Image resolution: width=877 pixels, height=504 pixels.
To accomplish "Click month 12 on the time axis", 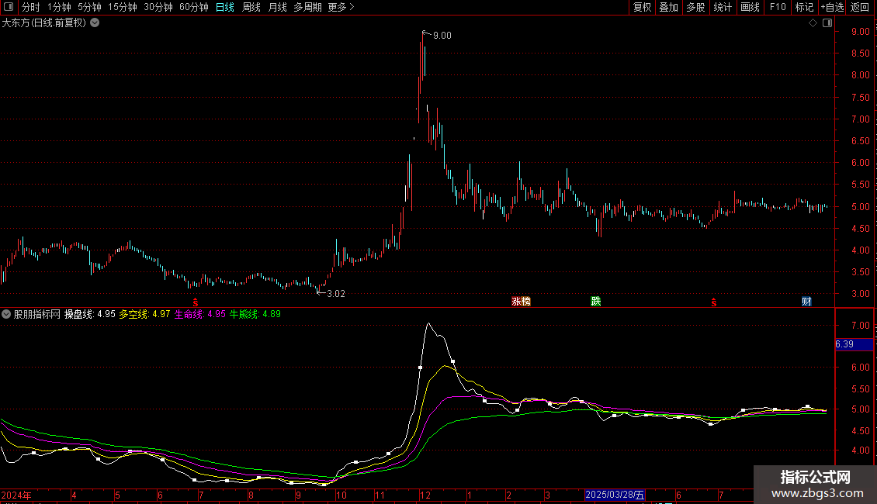I will [425, 495].
